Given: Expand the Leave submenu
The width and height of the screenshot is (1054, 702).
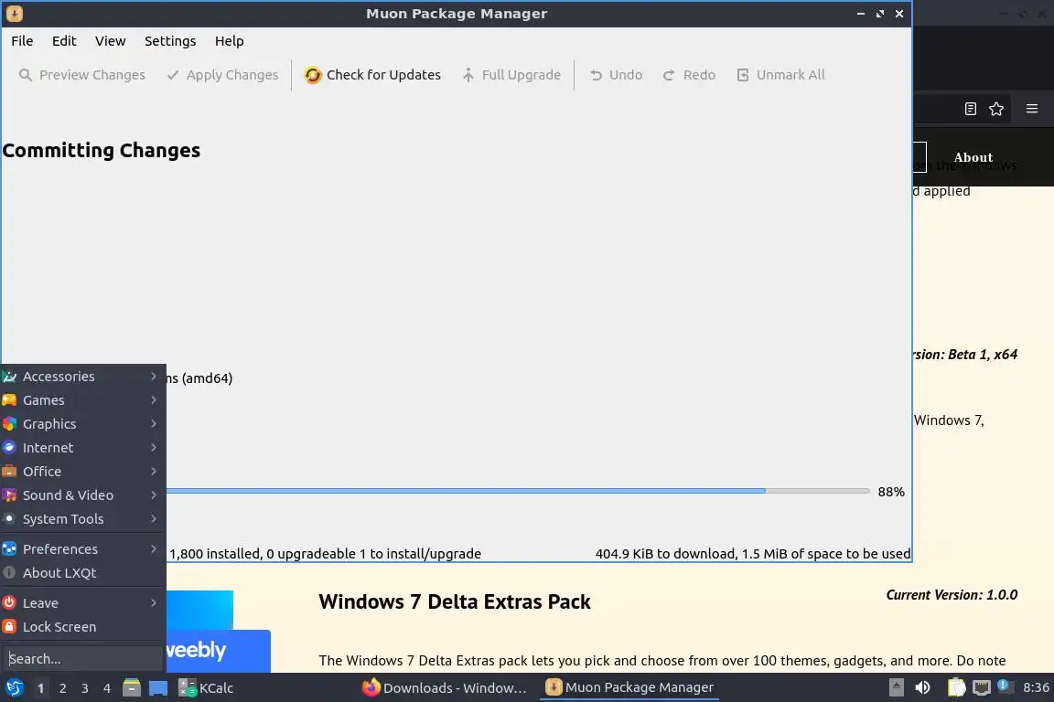Looking at the screenshot, I should pyautogui.click(x=82, y=603).
